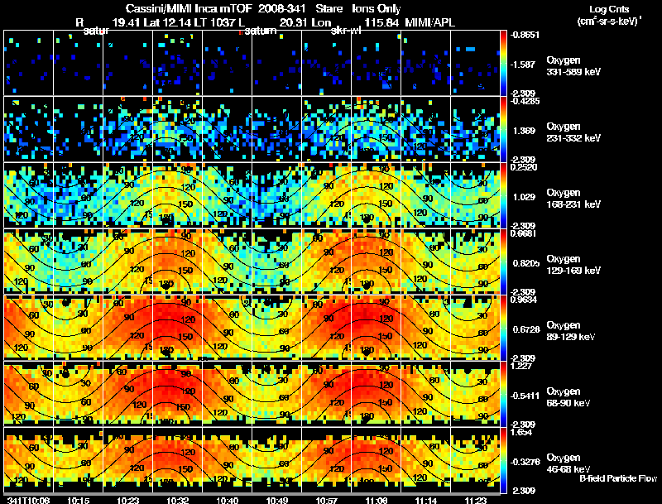Open the Oxygen 89-129 keV image for 10:32
The image size is (662, 504).
tap(178, 328)
